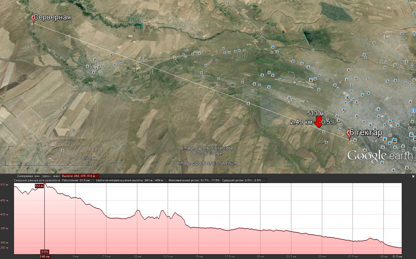Select the 6 гектар placemark pin
Screen dimensions: 416x259
349,134
